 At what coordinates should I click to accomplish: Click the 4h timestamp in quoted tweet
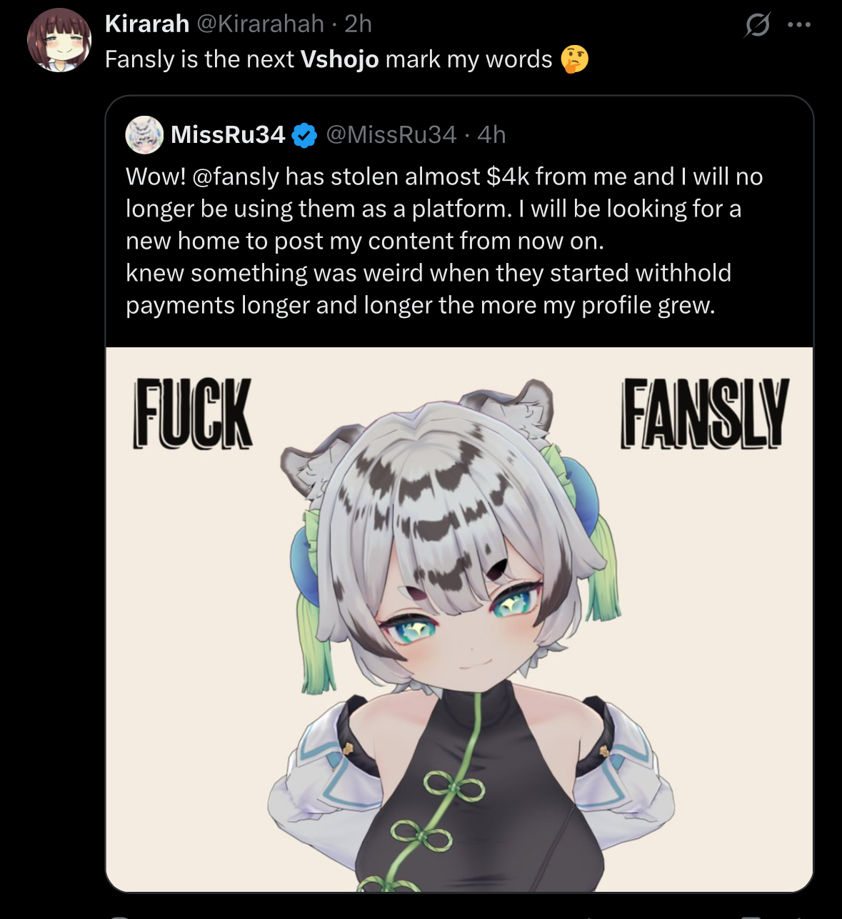coord(491,134)
